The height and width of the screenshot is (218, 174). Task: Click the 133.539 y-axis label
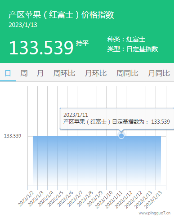pos(13,136)
